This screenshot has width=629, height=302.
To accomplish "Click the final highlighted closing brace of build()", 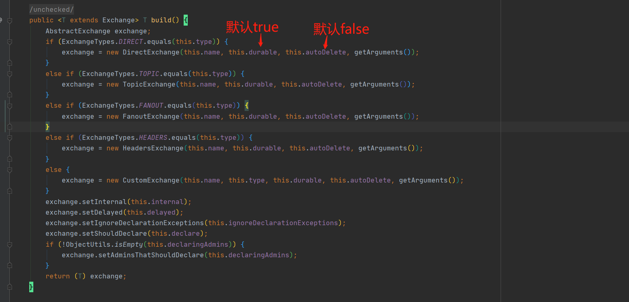I will (31, 287).
